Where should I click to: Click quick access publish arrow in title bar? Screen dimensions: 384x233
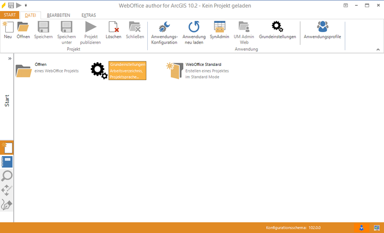pyautogui.click(x=19, y=5)
